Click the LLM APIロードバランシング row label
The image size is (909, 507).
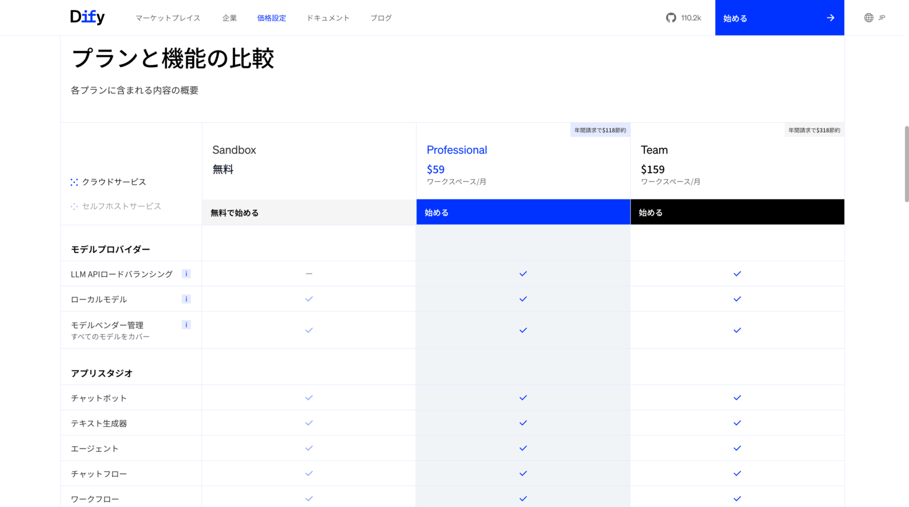click(x=122, y=274)
